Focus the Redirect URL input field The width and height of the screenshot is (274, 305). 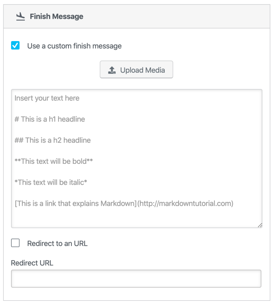point(136,279)
